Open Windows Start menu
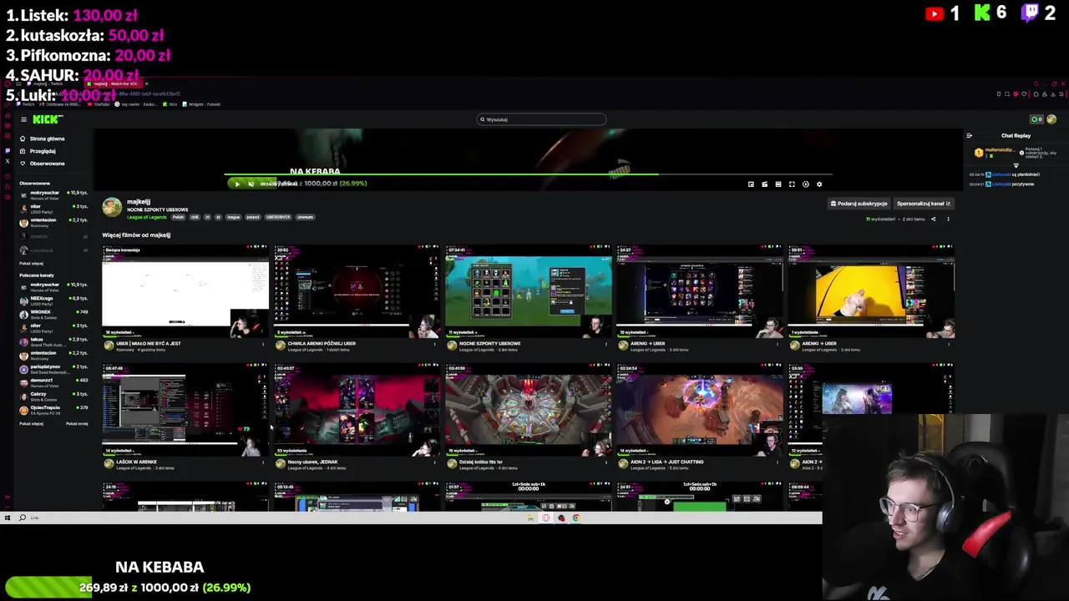1069x601 pixels. (8, 518)
